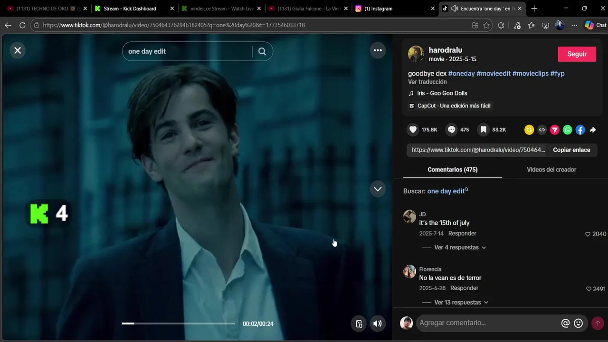Click Agregar comentario input field
608x342 pixels.
[487, 323]
